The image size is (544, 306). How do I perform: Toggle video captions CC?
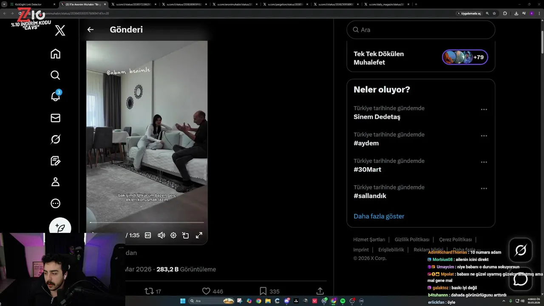(148, 235)
